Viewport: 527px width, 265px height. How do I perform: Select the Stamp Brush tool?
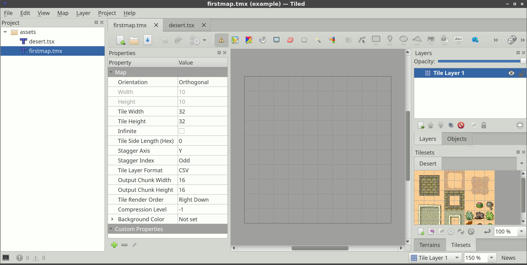[x=221, y=40]
